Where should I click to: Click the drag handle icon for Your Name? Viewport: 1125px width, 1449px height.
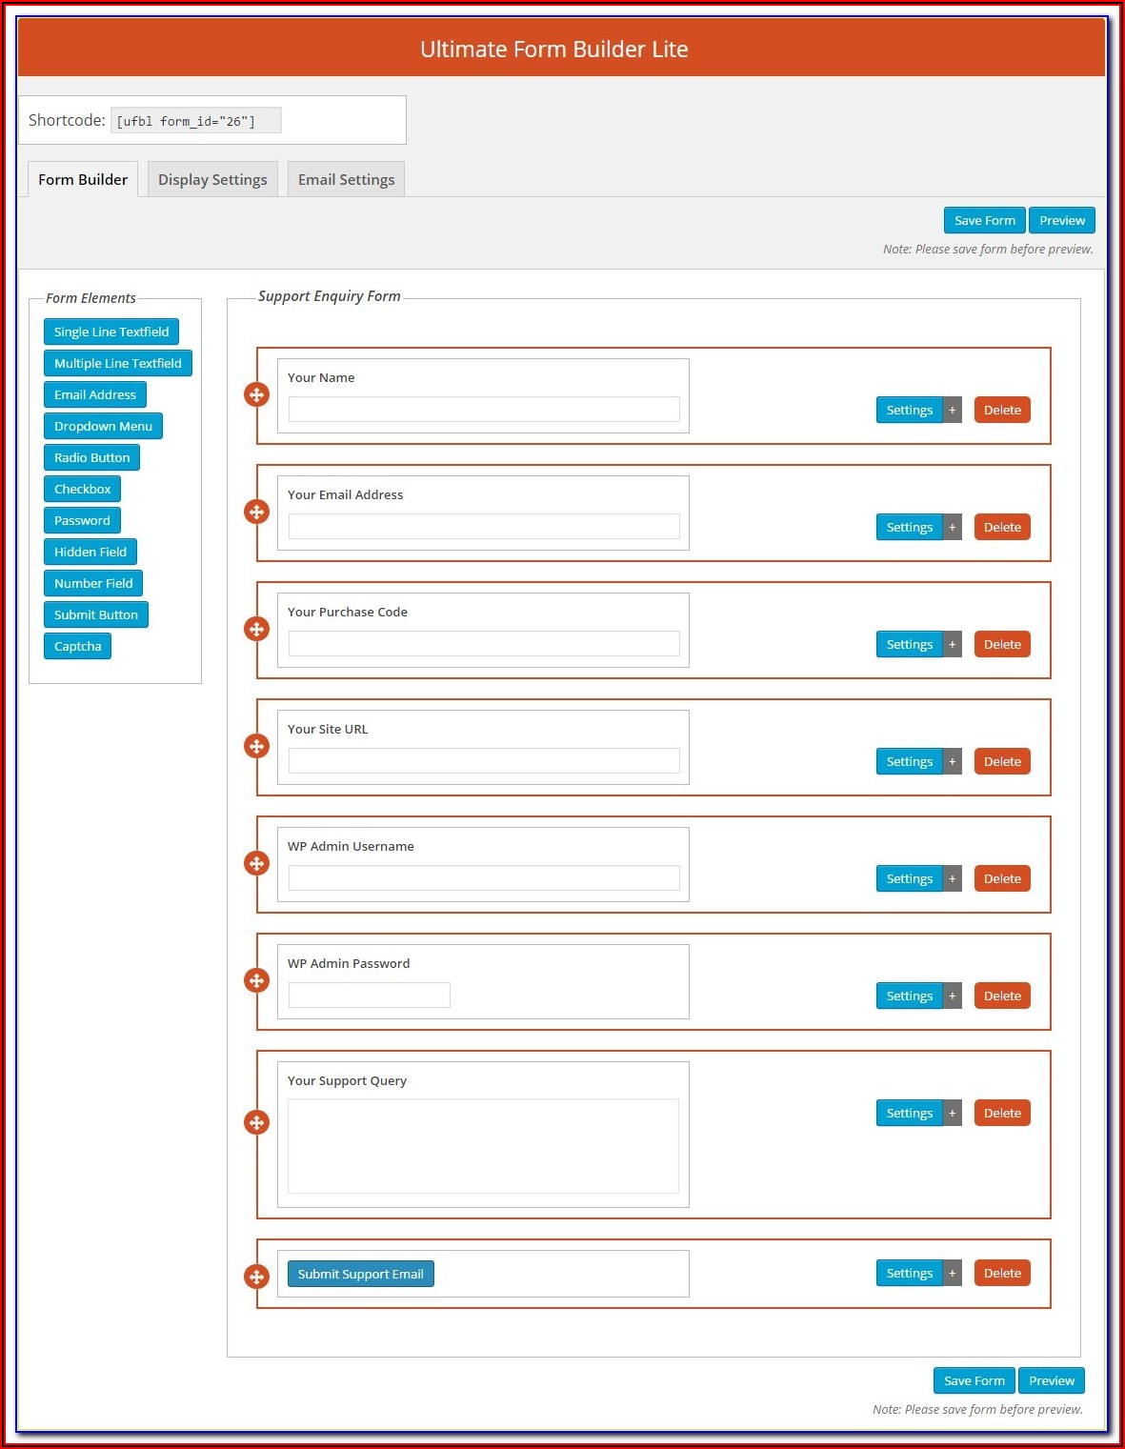pos(256,394)
